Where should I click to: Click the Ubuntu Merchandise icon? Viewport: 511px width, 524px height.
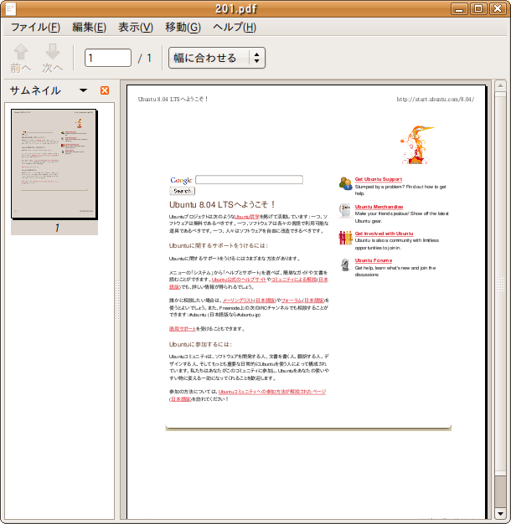[345, 210]
